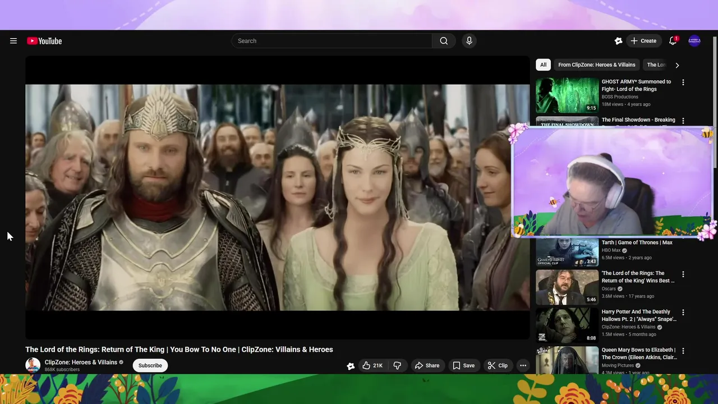This screenshot has width=718, height=404.
Task: Open options for GHOST ARMY video
Action: point(683,82)
